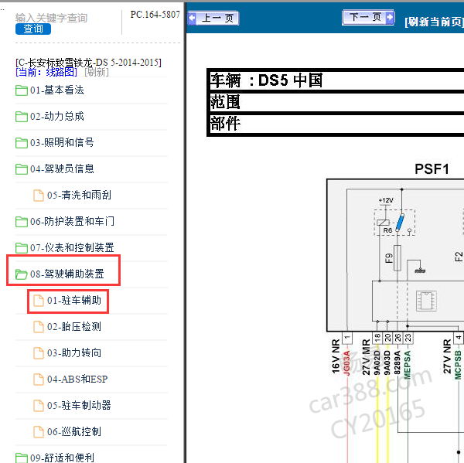Open the 05-驻车制动器 document
Screen dimensions: 464x463
(79, 405)
